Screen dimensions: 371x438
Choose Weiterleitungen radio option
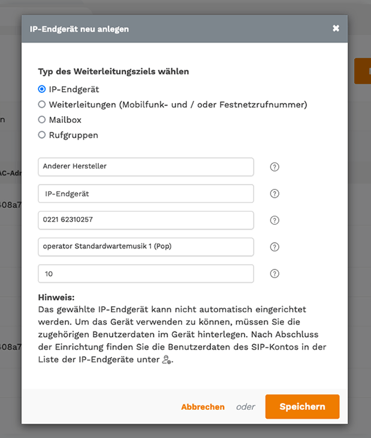(41, 104)
